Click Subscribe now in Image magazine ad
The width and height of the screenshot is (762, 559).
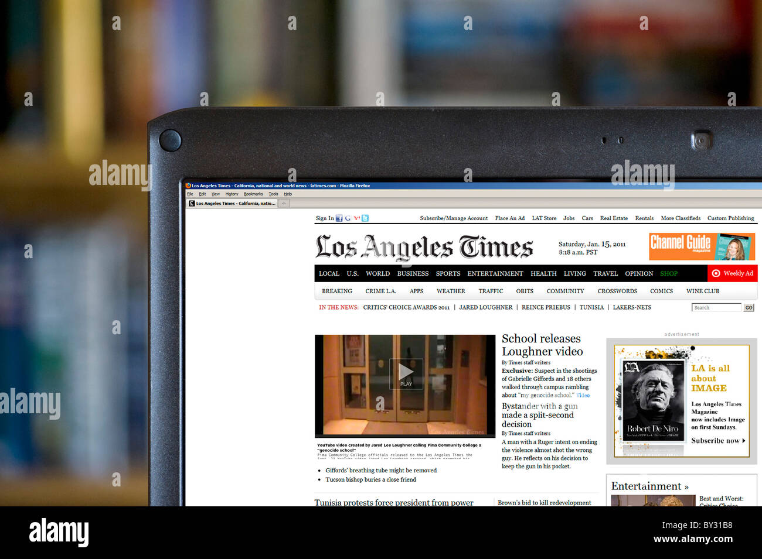coord(718,441)
